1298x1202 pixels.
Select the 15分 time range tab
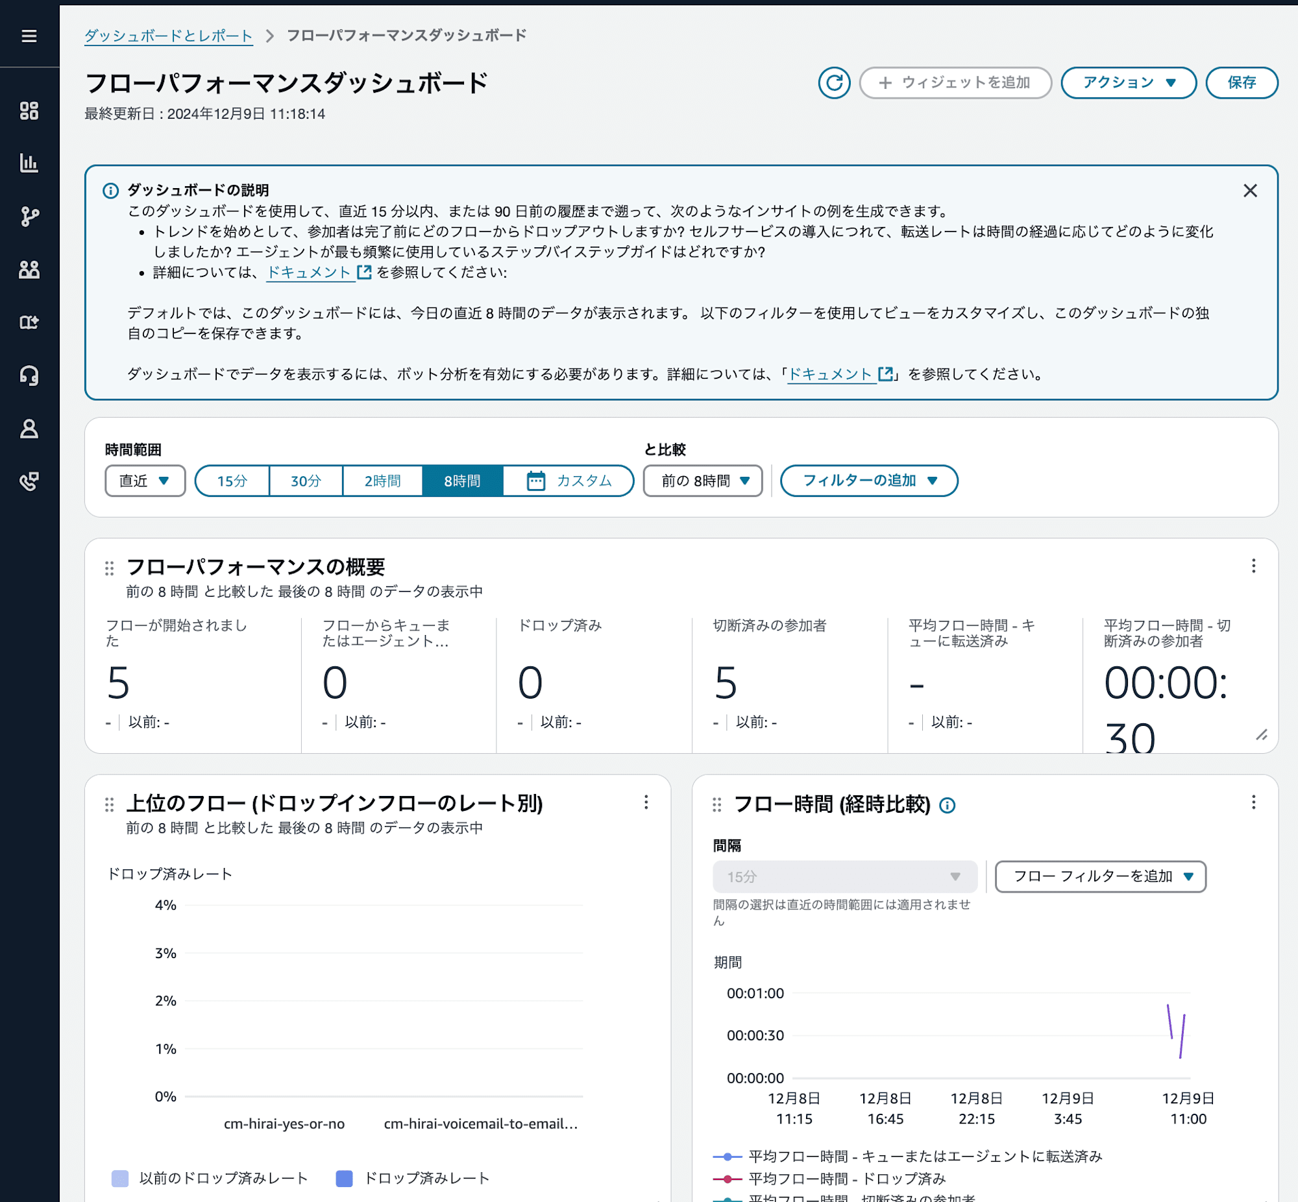pos(230,480)
